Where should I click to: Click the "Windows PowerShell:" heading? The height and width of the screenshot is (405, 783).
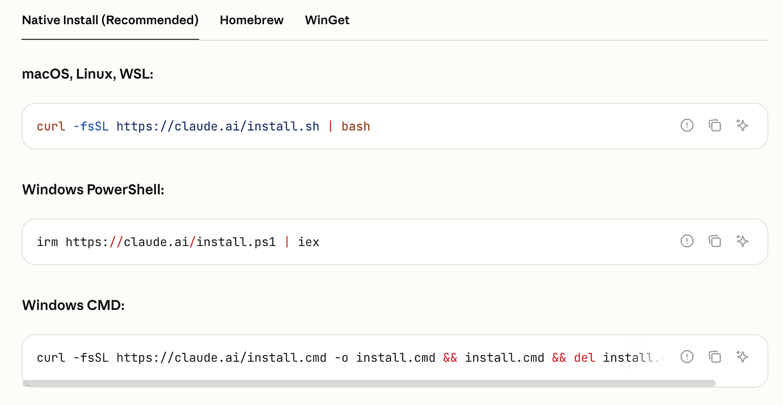[93, 190]
